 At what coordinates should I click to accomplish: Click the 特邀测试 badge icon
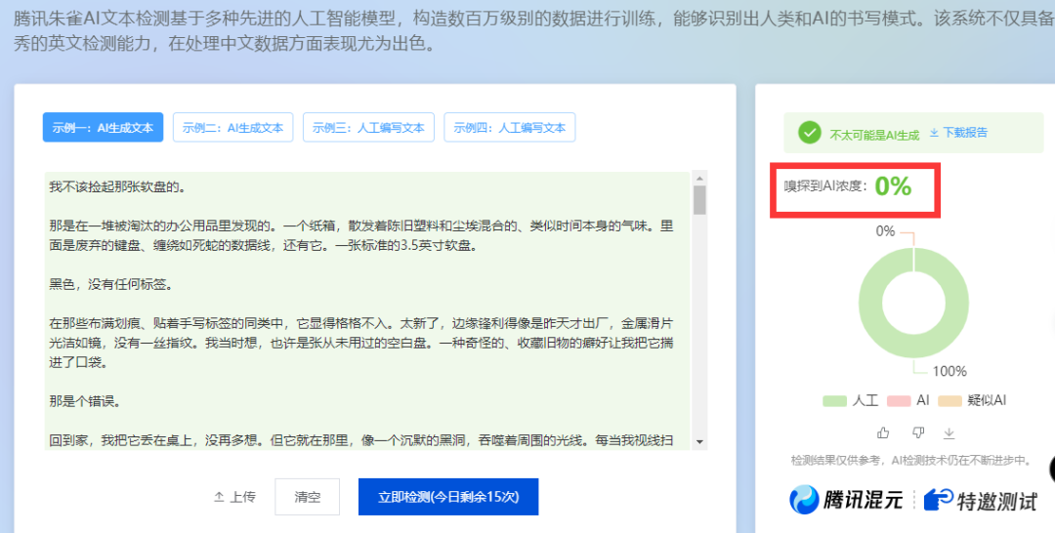[x=939, y=500]
